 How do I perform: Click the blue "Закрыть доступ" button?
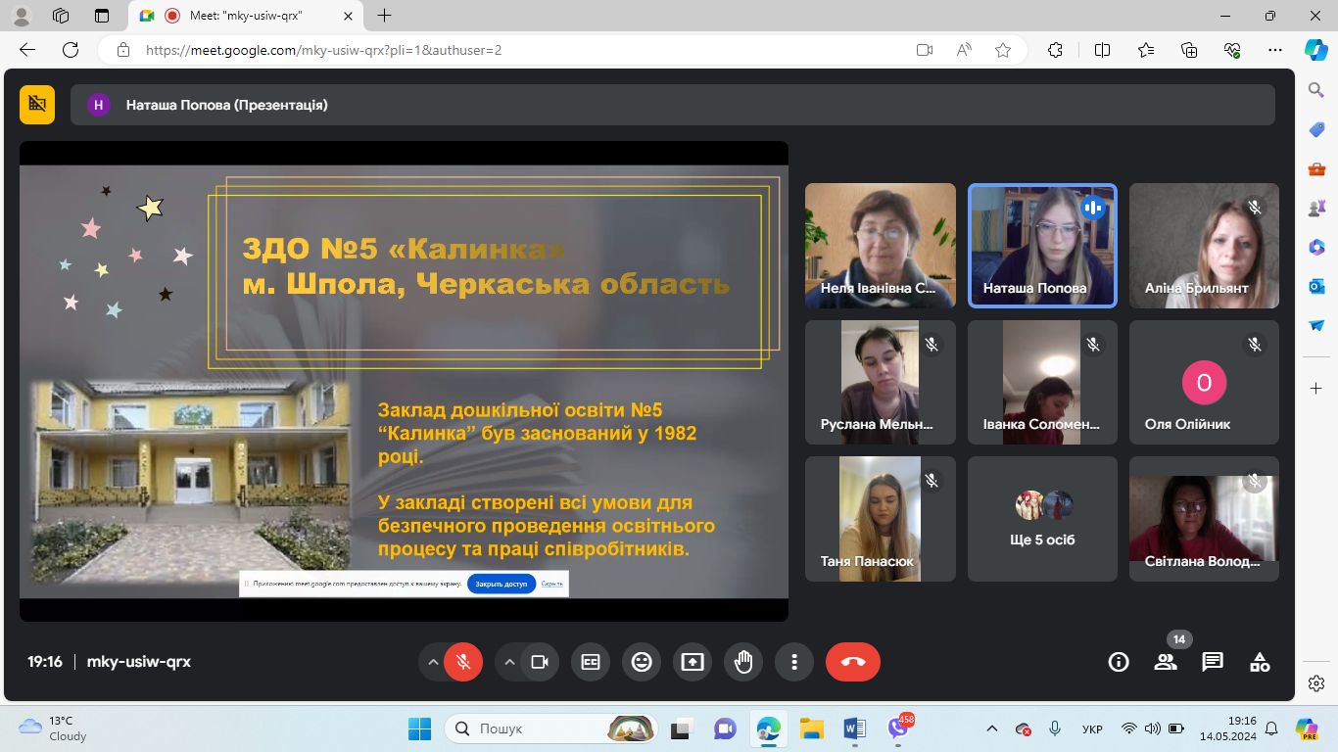click(502, 584)
